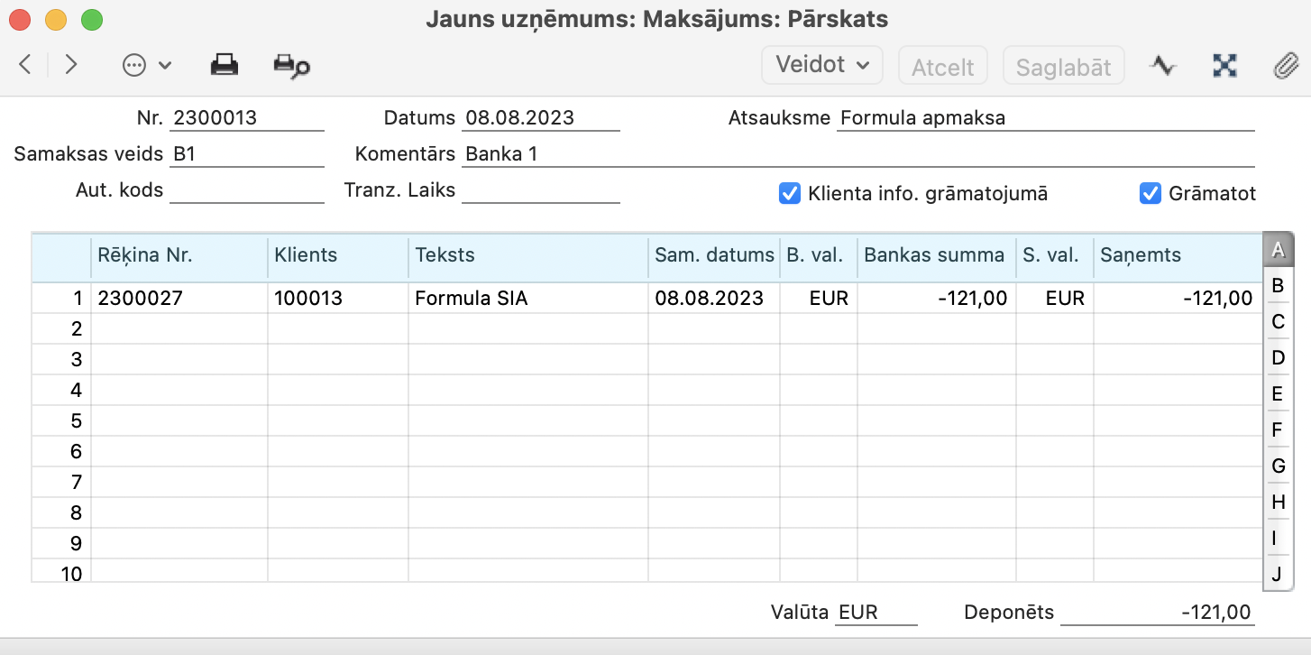Toggle Klienta info. grāmatojumā checkbox
Image resolution: width=1311 pixels, height=655 pixels.
pyautogui.click(x=790, y=193)
